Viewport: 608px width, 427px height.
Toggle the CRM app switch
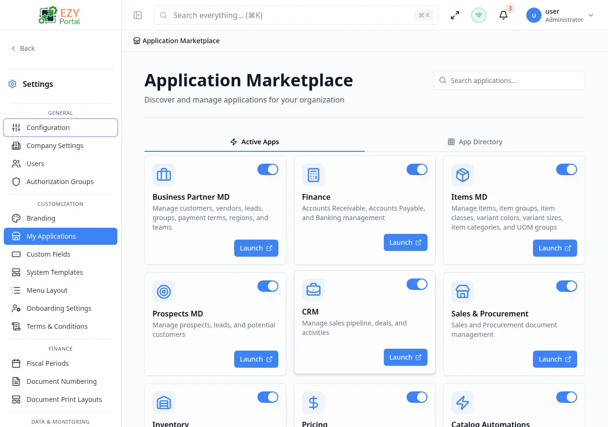pos(417,284)
